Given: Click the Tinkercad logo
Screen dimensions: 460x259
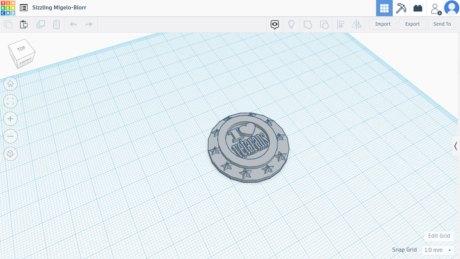Looking at the screenshot, I should pos(8,8).
